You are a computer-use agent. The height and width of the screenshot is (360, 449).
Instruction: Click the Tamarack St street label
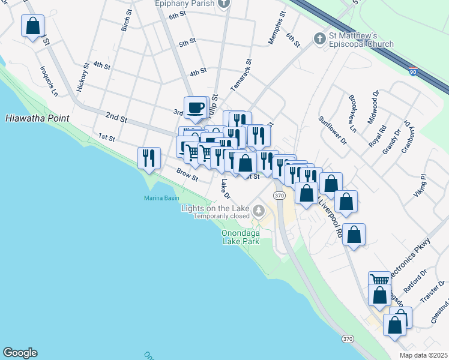(241, 75)
